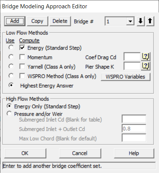Choose Momentum Use radio button
Image resolution: width=159 pixels, height=173 pixels.
[x=11, y=57]
